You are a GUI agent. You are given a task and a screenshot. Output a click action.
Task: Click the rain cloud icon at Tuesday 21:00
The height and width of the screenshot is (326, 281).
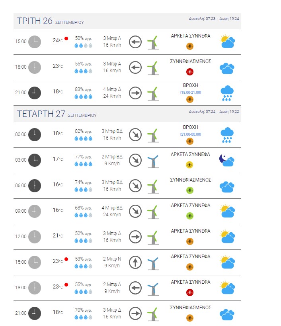(x=227, y=93)
